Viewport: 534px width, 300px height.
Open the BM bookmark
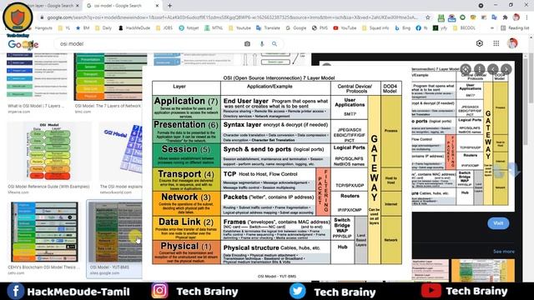pos(83,27)
